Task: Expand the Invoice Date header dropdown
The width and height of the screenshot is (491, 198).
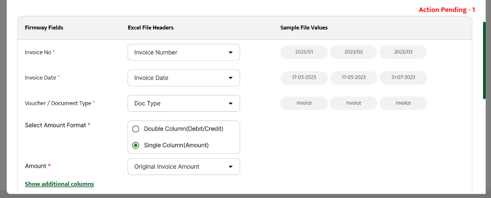Action: [183, 78]
